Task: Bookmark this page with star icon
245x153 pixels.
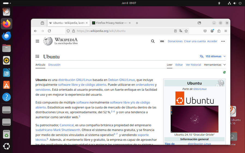Action: tap(186, 31)
